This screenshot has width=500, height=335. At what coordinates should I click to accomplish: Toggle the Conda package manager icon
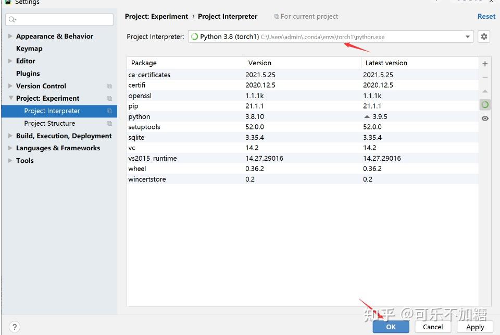click(485, 105)
